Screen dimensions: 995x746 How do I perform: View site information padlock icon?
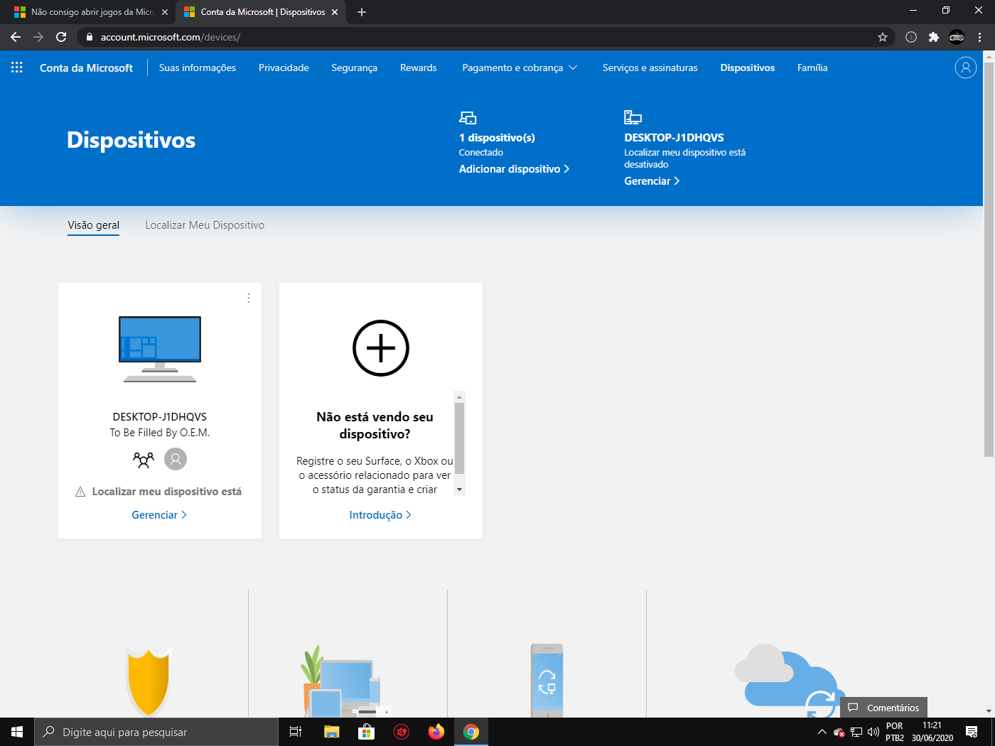89,37
